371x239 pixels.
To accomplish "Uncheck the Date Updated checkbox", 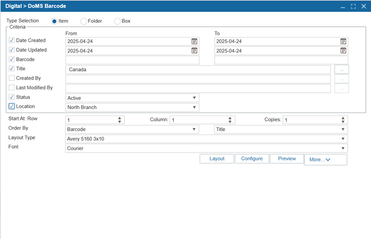I will point(11,50).
